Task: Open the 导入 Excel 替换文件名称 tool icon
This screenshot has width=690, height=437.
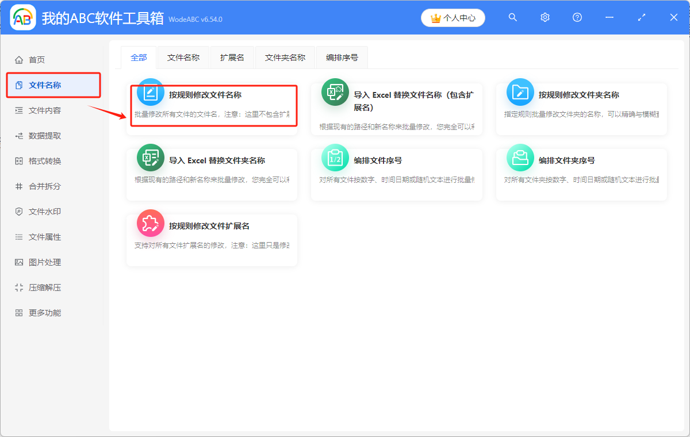Action: click(x=335, y=91)
